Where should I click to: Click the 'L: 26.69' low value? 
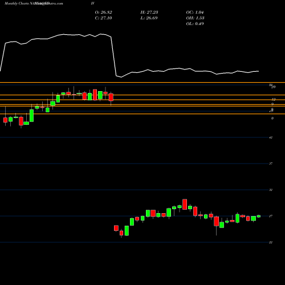tap(149, 18)
